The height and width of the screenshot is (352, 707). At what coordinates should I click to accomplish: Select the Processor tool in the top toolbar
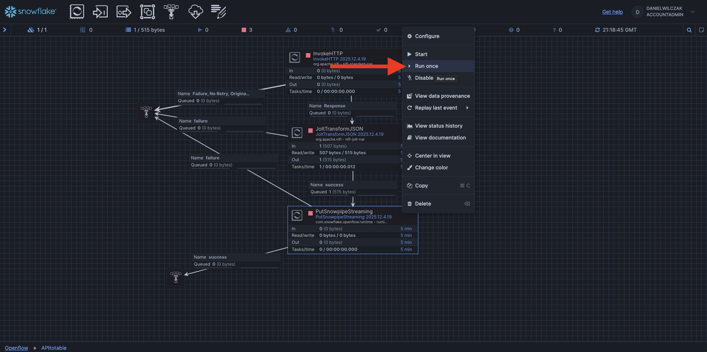(x=77, y=12)
